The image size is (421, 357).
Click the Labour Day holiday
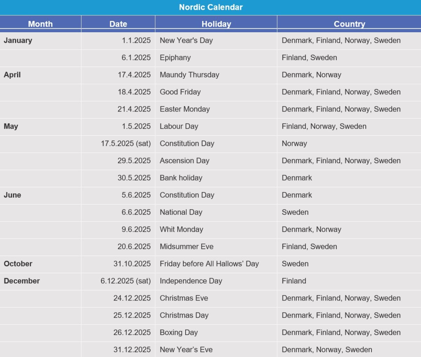click(x=179, y=126)
